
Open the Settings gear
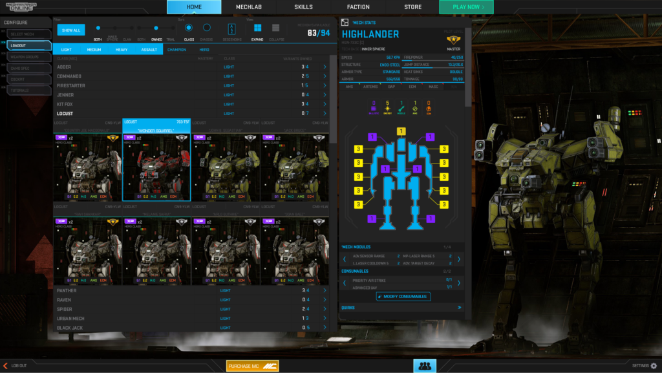[654, 366]
